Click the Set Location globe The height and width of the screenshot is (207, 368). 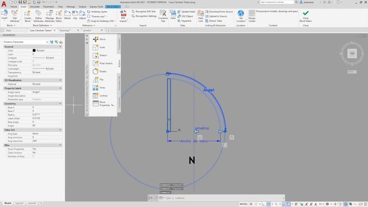coord(241,16)
